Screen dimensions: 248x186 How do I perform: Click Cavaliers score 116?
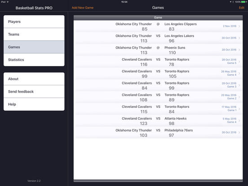[144, 64]
